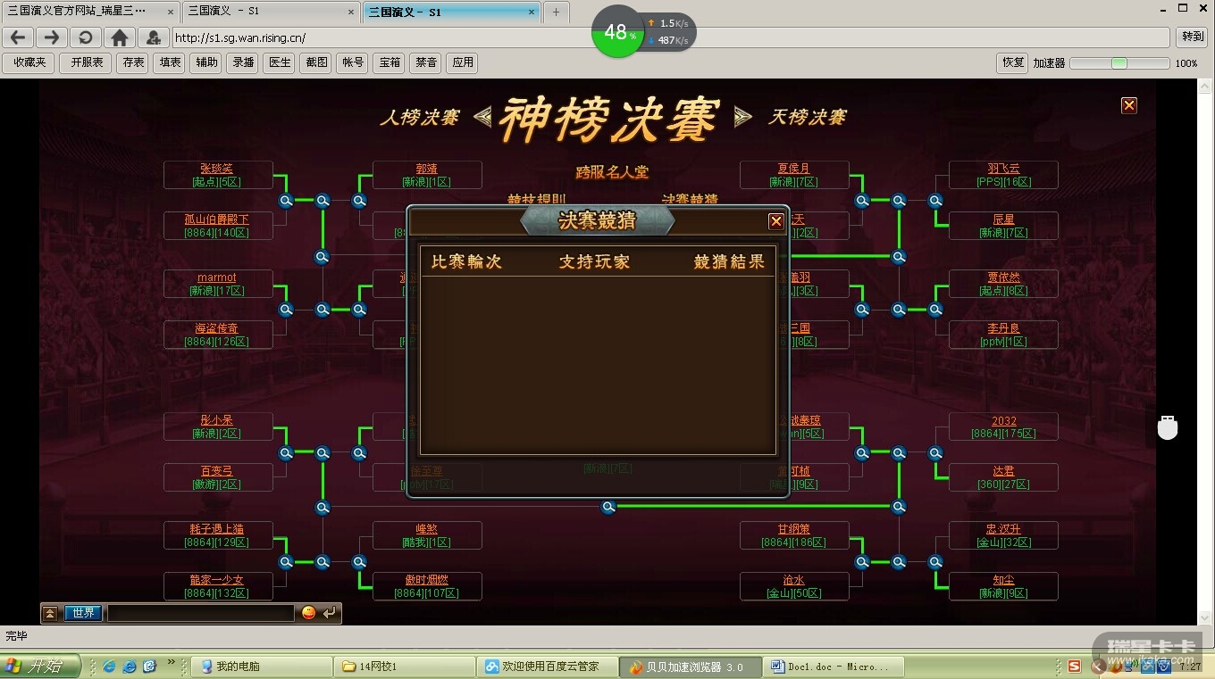Image resolution: width=1215 pixels, height=679 pixels.
Task: Open the 医生 toolbar item
Action: 280,62
